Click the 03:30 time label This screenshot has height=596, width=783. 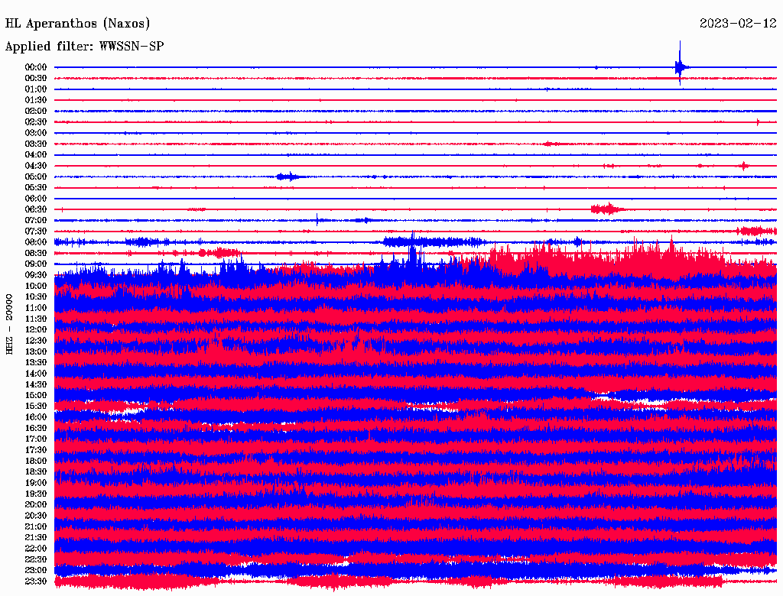pos(36,144)
